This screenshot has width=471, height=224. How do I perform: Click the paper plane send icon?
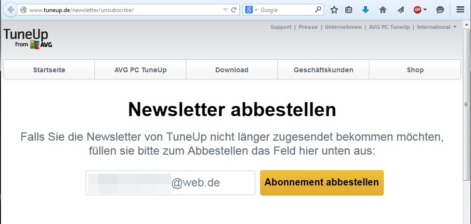400,10
